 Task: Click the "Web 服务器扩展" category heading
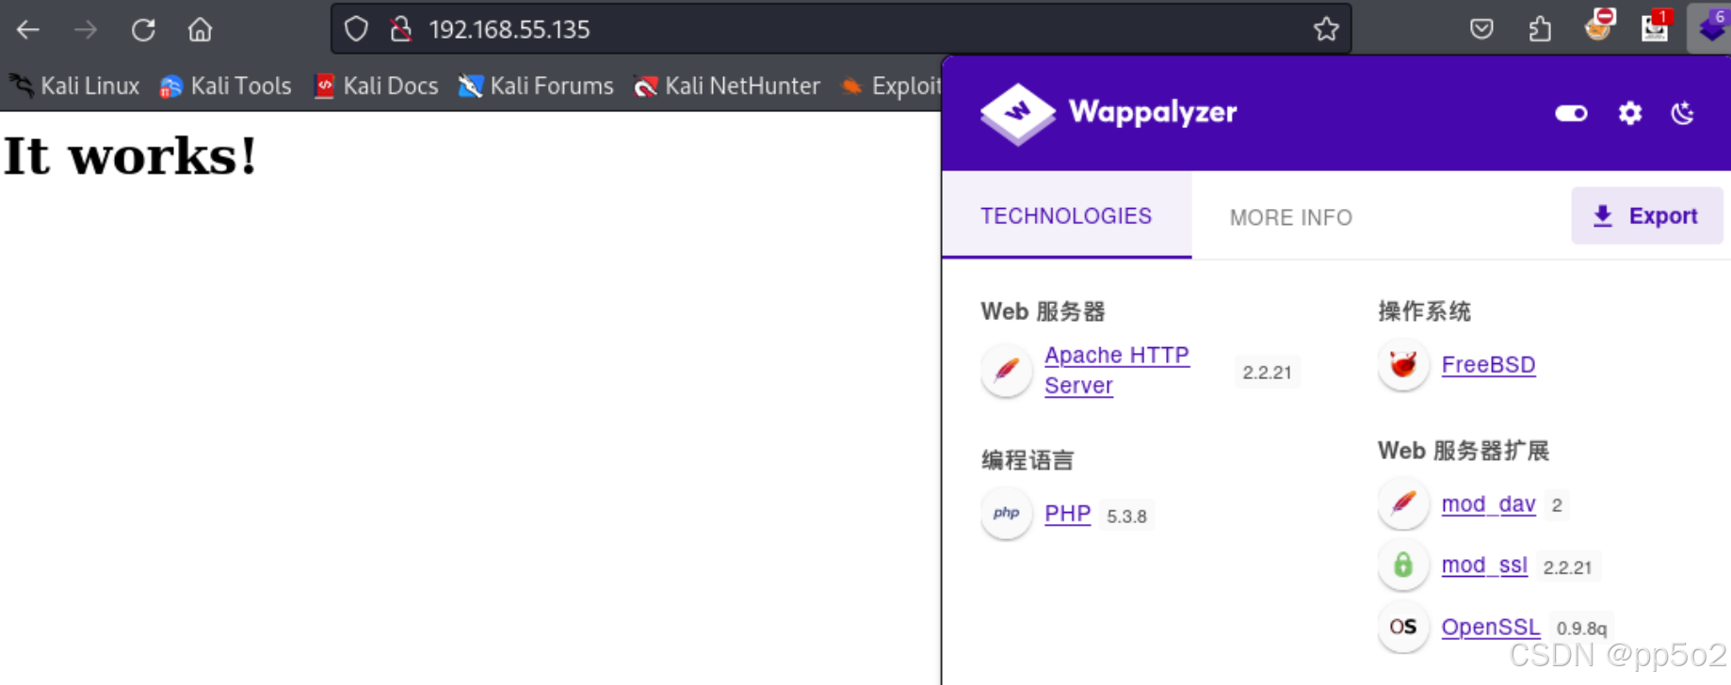click(x=1464, y=451)
